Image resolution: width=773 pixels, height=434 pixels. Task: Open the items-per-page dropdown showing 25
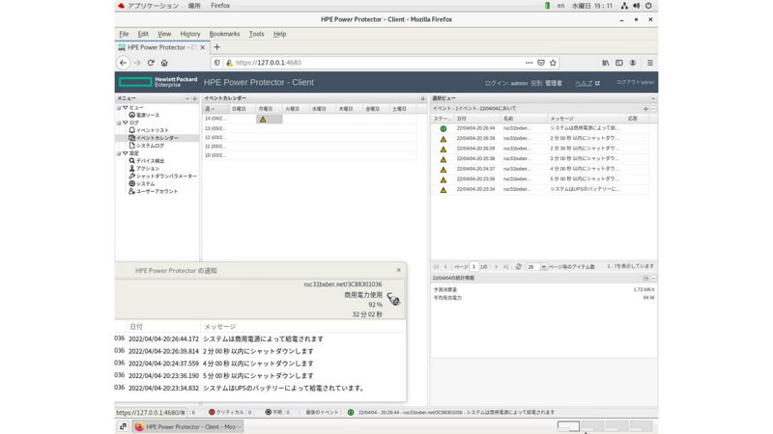coord(535,266)
